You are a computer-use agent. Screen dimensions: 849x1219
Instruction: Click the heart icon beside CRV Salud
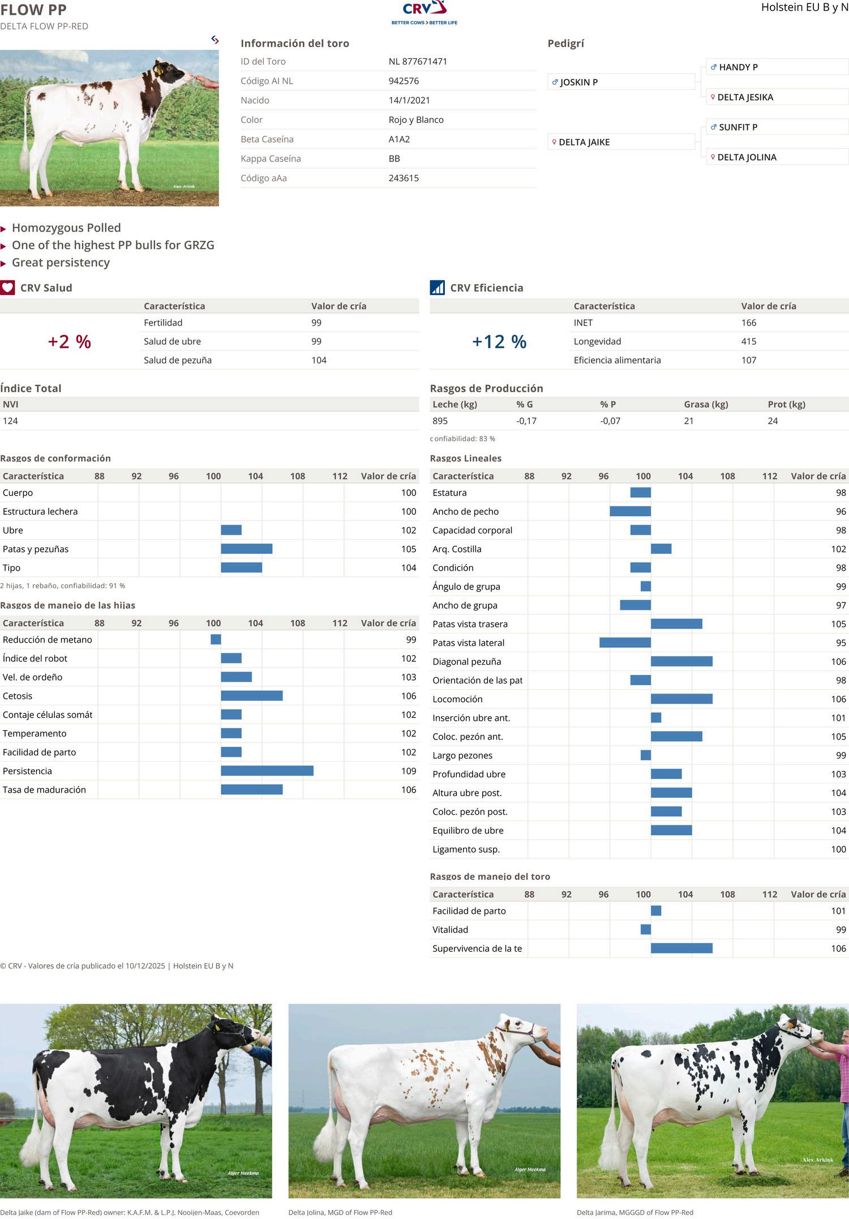(7, 288)
